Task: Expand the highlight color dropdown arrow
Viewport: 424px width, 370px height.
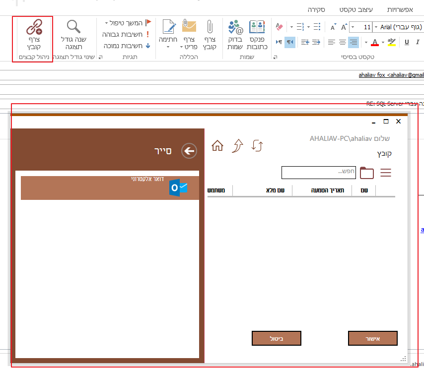Action: tap(383, 42)
